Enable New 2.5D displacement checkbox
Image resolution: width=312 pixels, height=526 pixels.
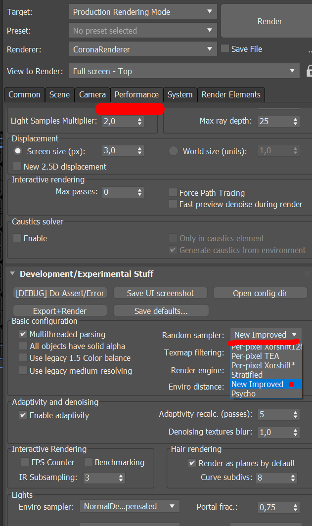[17, 166]
